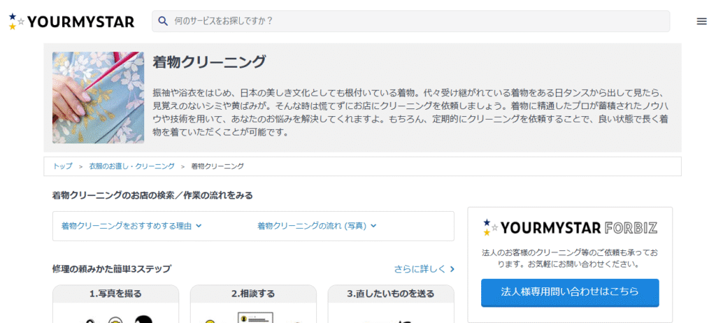Open the さらに詳しく link

click(424, 268)
